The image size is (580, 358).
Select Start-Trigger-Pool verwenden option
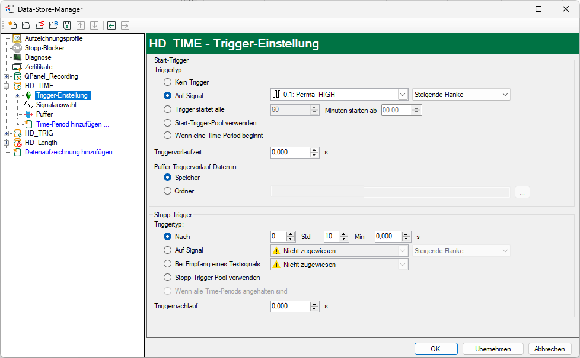(x=168, y=123)
